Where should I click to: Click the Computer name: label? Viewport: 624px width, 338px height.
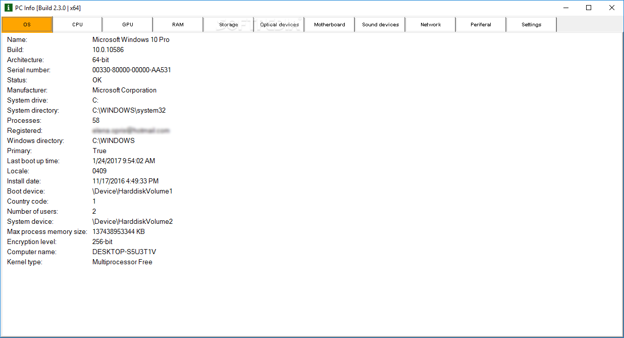tap(32, 252)
